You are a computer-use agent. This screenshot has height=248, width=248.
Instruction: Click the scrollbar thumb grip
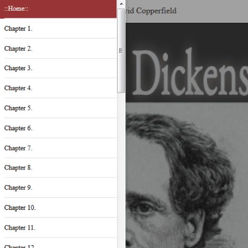121,50
